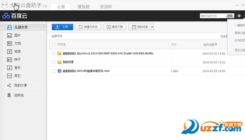Image resolution: width=245 pixels, height=140 pixels.
Task: Click the blue 上传 upload button
Action: pyautogui.click(x=62, y=27)
